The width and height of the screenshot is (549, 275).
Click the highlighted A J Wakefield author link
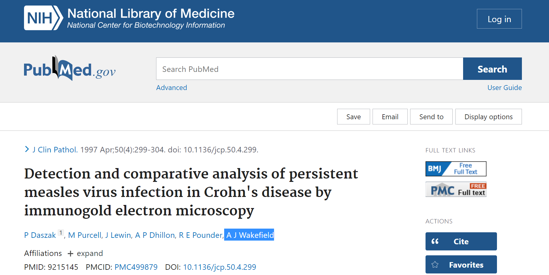[x=249, y=235]
